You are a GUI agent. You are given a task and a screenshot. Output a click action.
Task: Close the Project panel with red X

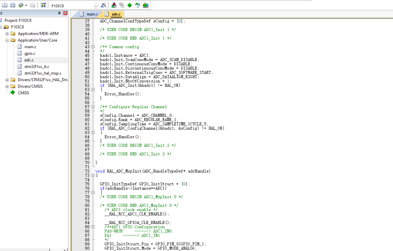(65, 13)
